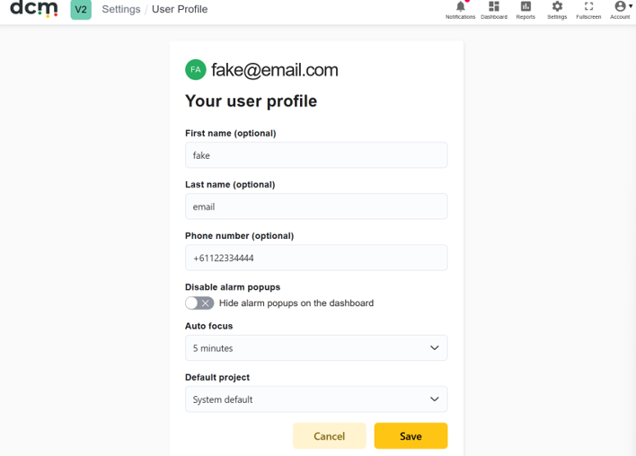Select the Phone number input
The image size is (636, 456).
click(x=316, y=258)
